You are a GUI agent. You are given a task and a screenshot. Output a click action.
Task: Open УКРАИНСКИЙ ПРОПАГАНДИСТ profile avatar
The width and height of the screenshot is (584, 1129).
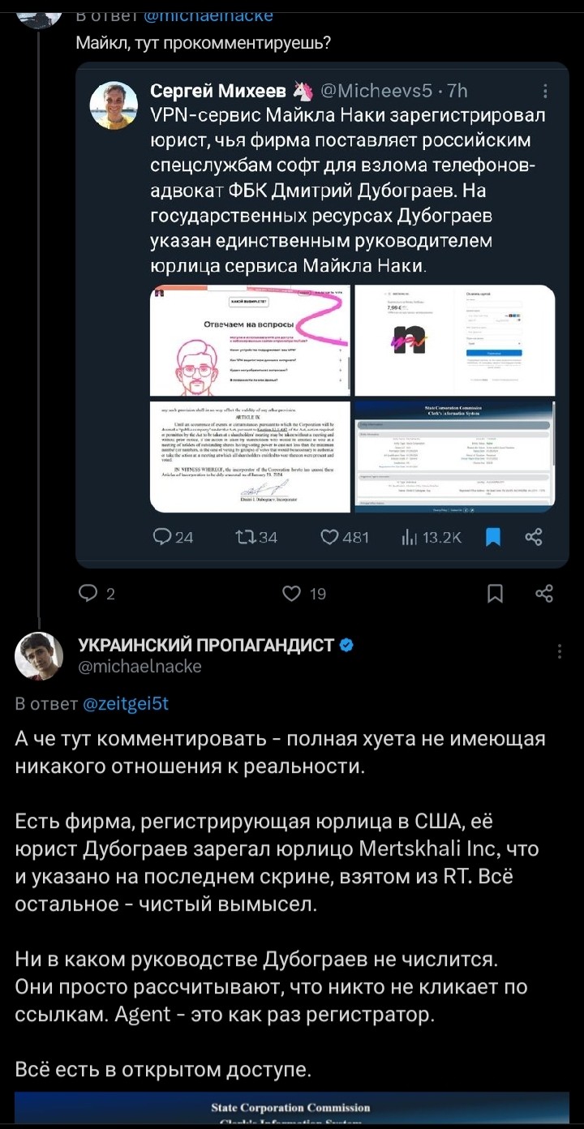pyautogui.click(x=39, y=655)
